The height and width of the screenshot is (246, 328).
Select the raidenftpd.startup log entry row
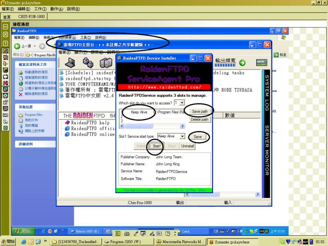[87, 79]
